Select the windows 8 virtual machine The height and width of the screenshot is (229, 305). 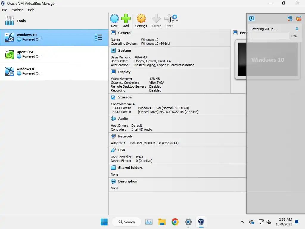(54, 72)
